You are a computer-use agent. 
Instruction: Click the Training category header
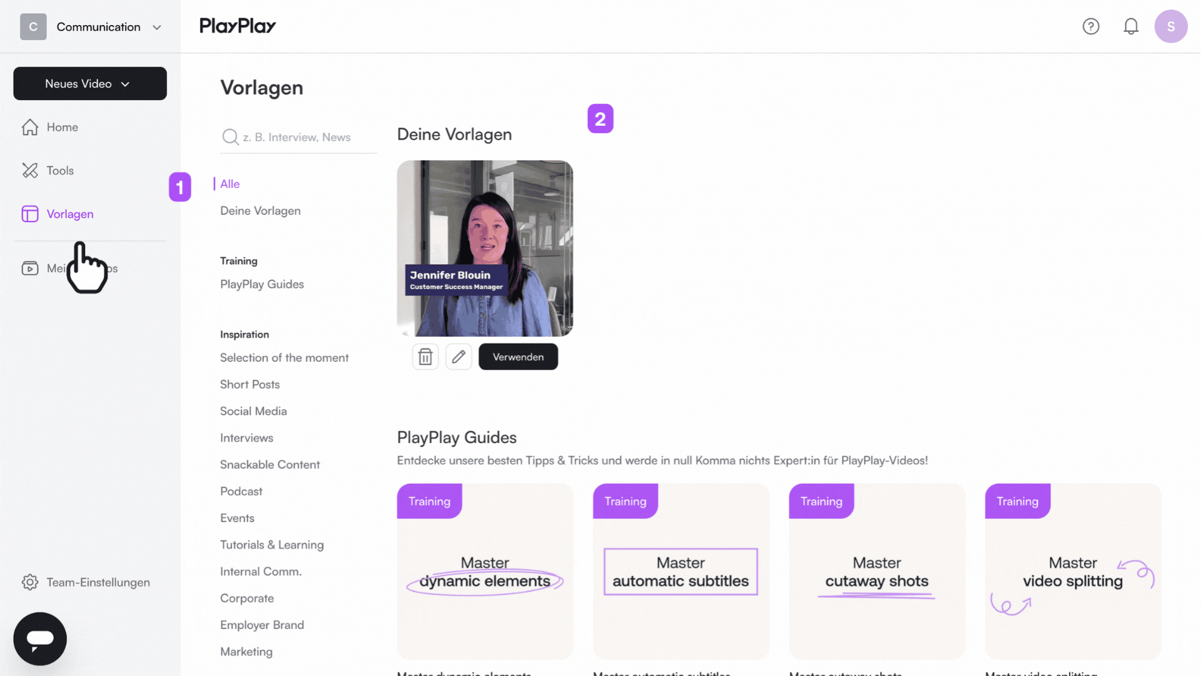(x=238, y=261)
